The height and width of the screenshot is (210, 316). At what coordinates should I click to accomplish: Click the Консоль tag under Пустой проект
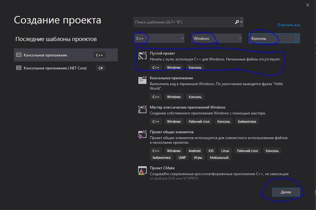[195, 67]
